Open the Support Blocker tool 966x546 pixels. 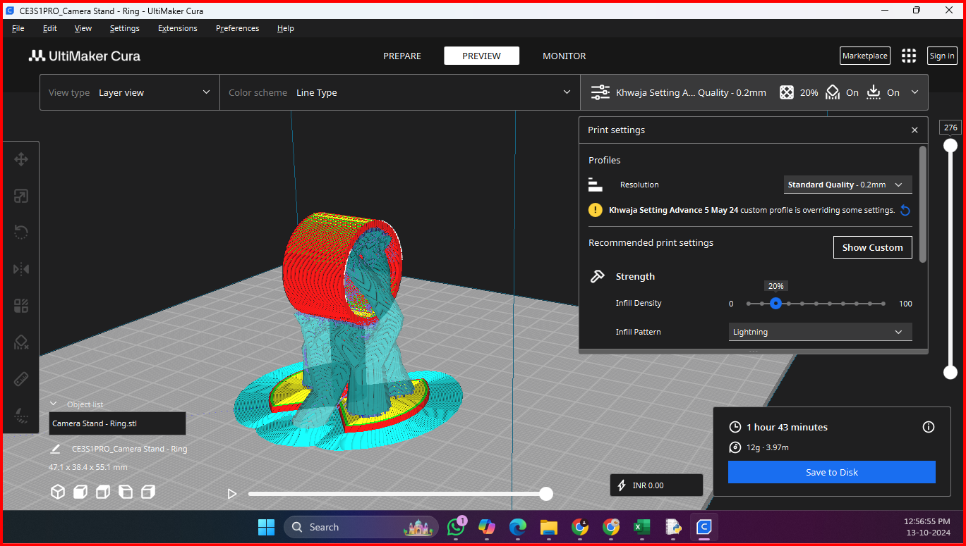pos(21,343)
